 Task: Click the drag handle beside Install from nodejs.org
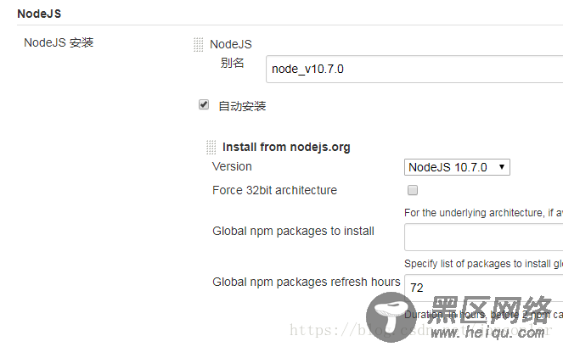[211, 147]
